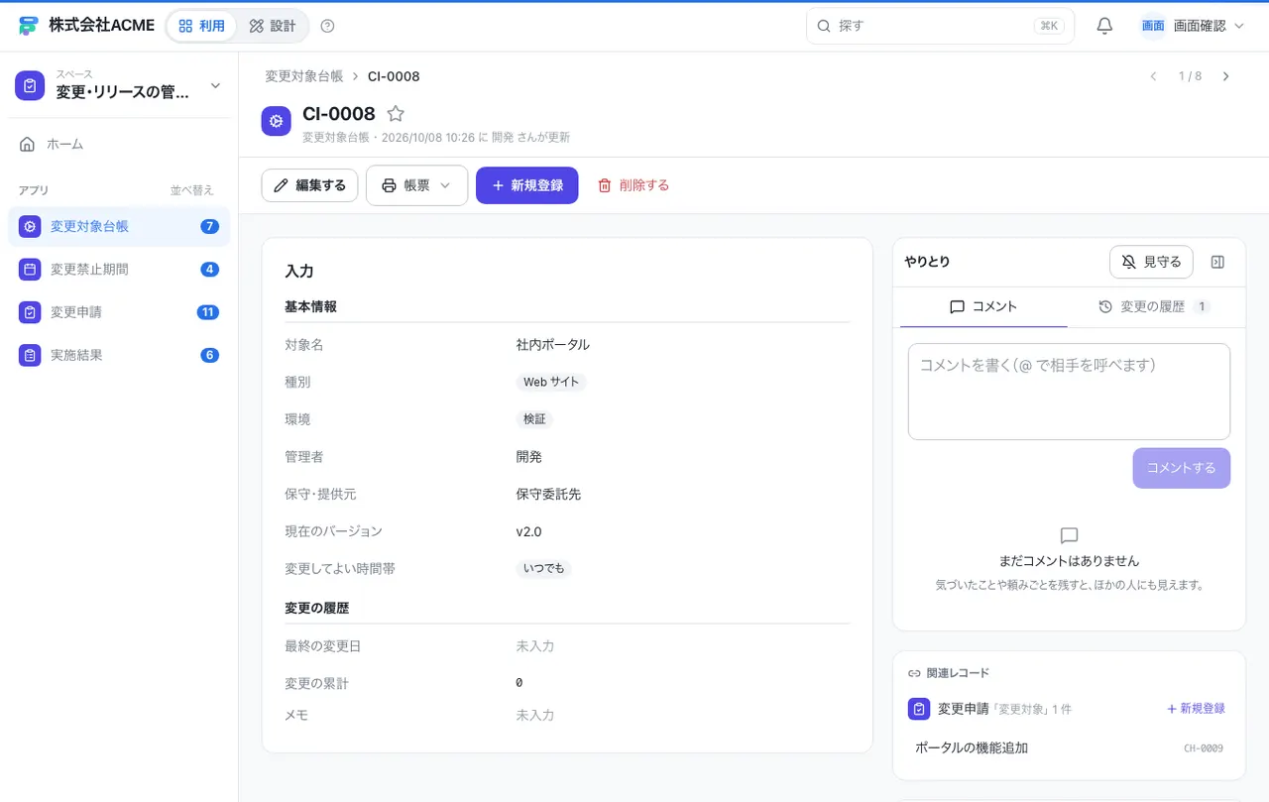Viewport: 1269px width, 802px height.
Task: Click the Web サイト tag value
Action: (x=551, y=382)
